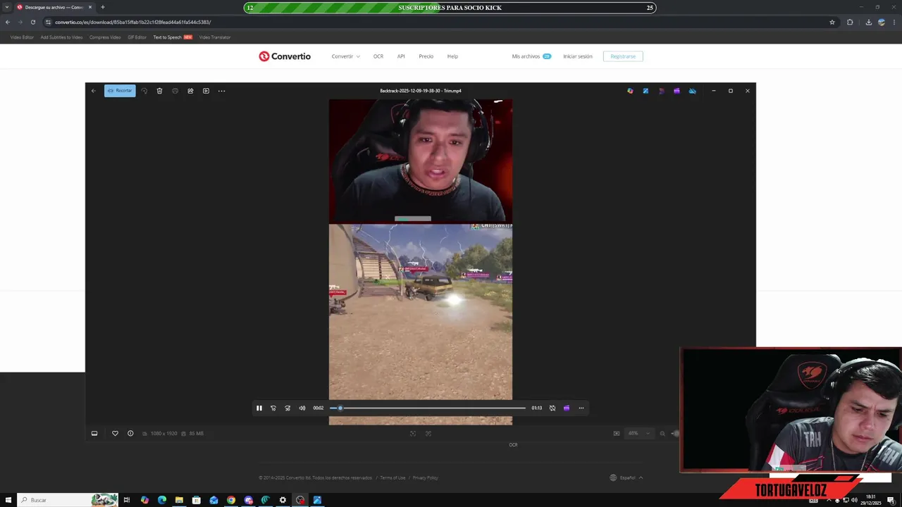Image resolution: width=902 pixels, height=507 pixels.
Task: Toggle video repeat loop
Action: (x=552, y=408)
